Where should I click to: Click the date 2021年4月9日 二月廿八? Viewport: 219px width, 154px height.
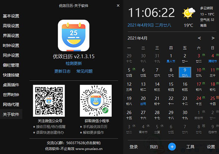tap(149, 25)
